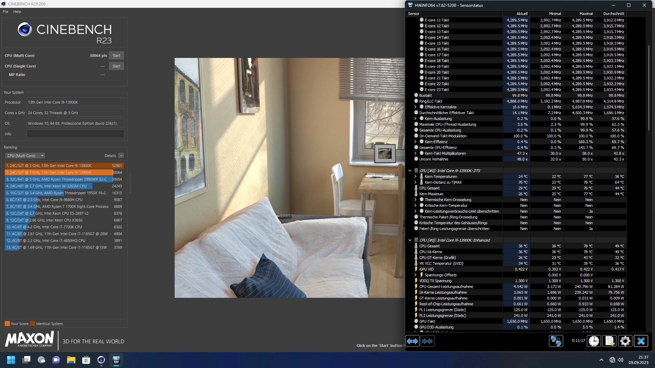Toggle the ranking Details arrow button
The image size is (655, 368).
121,156
